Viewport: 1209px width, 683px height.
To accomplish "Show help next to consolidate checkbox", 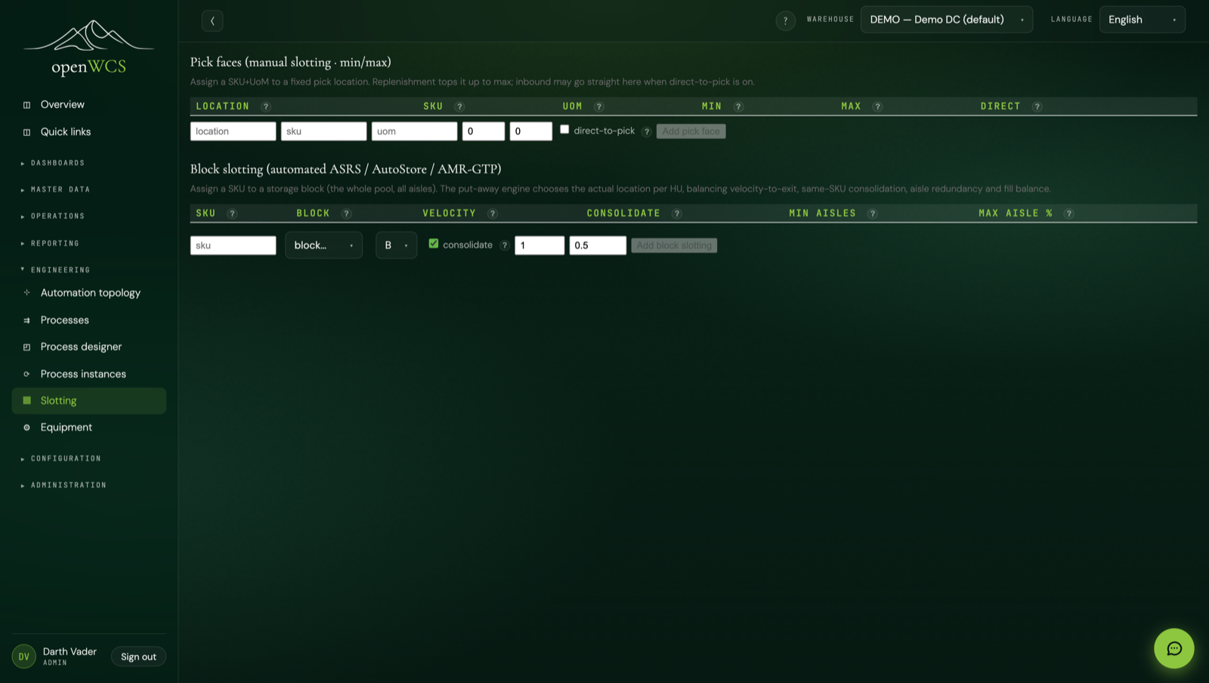I will coord(505,246).
